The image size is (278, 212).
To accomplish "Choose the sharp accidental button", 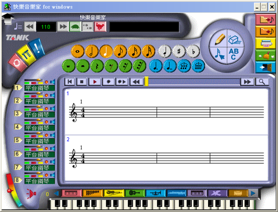I will (x=179, y=51).
